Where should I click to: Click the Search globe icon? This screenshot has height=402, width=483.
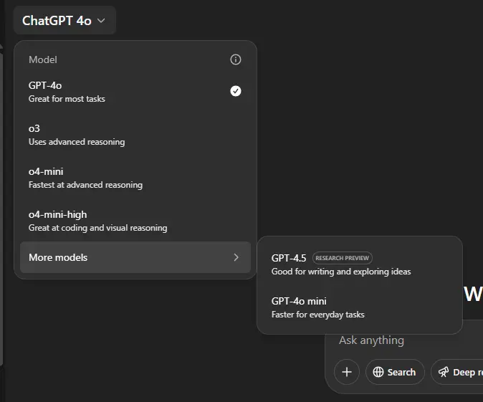(x=378, y=372)
